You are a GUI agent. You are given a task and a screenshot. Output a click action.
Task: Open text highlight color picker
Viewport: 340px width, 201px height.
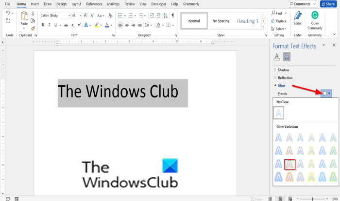pyautogui.click(x=101, y=25)
